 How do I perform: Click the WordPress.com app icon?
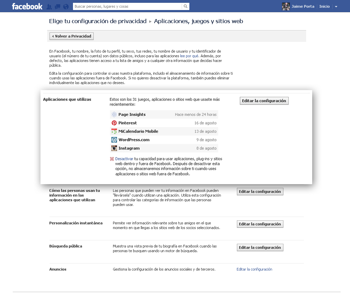[x=114, y=140]
